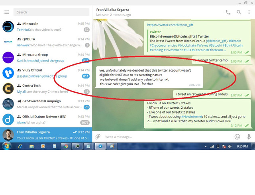Attach a file with paperclip icon

(x=98, y=137)
